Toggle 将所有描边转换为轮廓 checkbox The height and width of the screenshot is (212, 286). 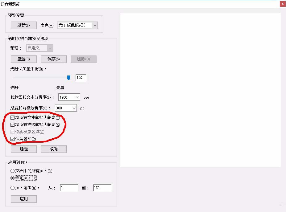(13, 125)
